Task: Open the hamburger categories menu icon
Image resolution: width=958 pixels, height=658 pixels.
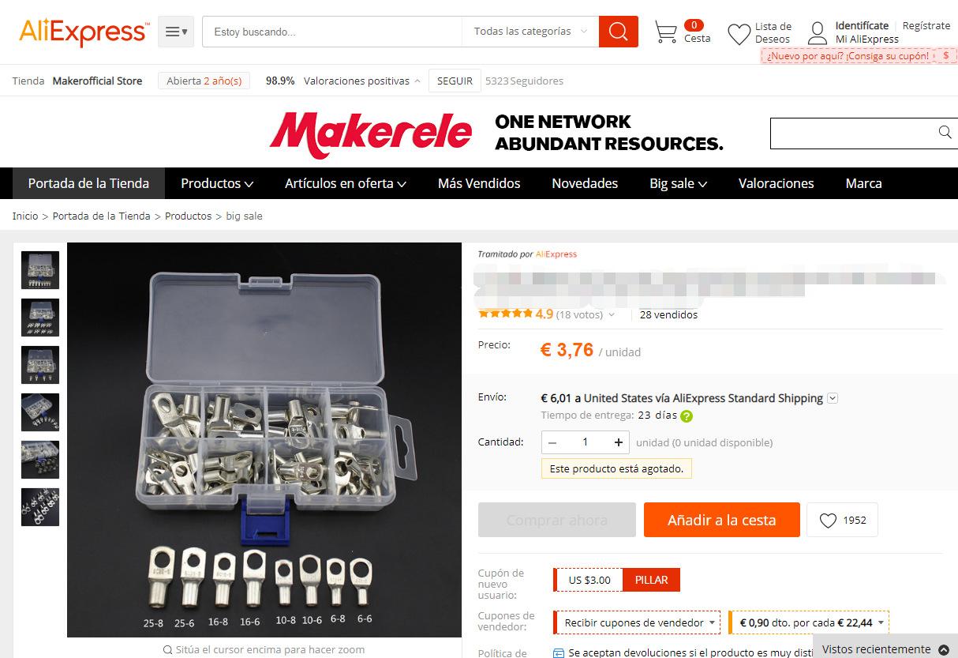Action: pos(176,32)
